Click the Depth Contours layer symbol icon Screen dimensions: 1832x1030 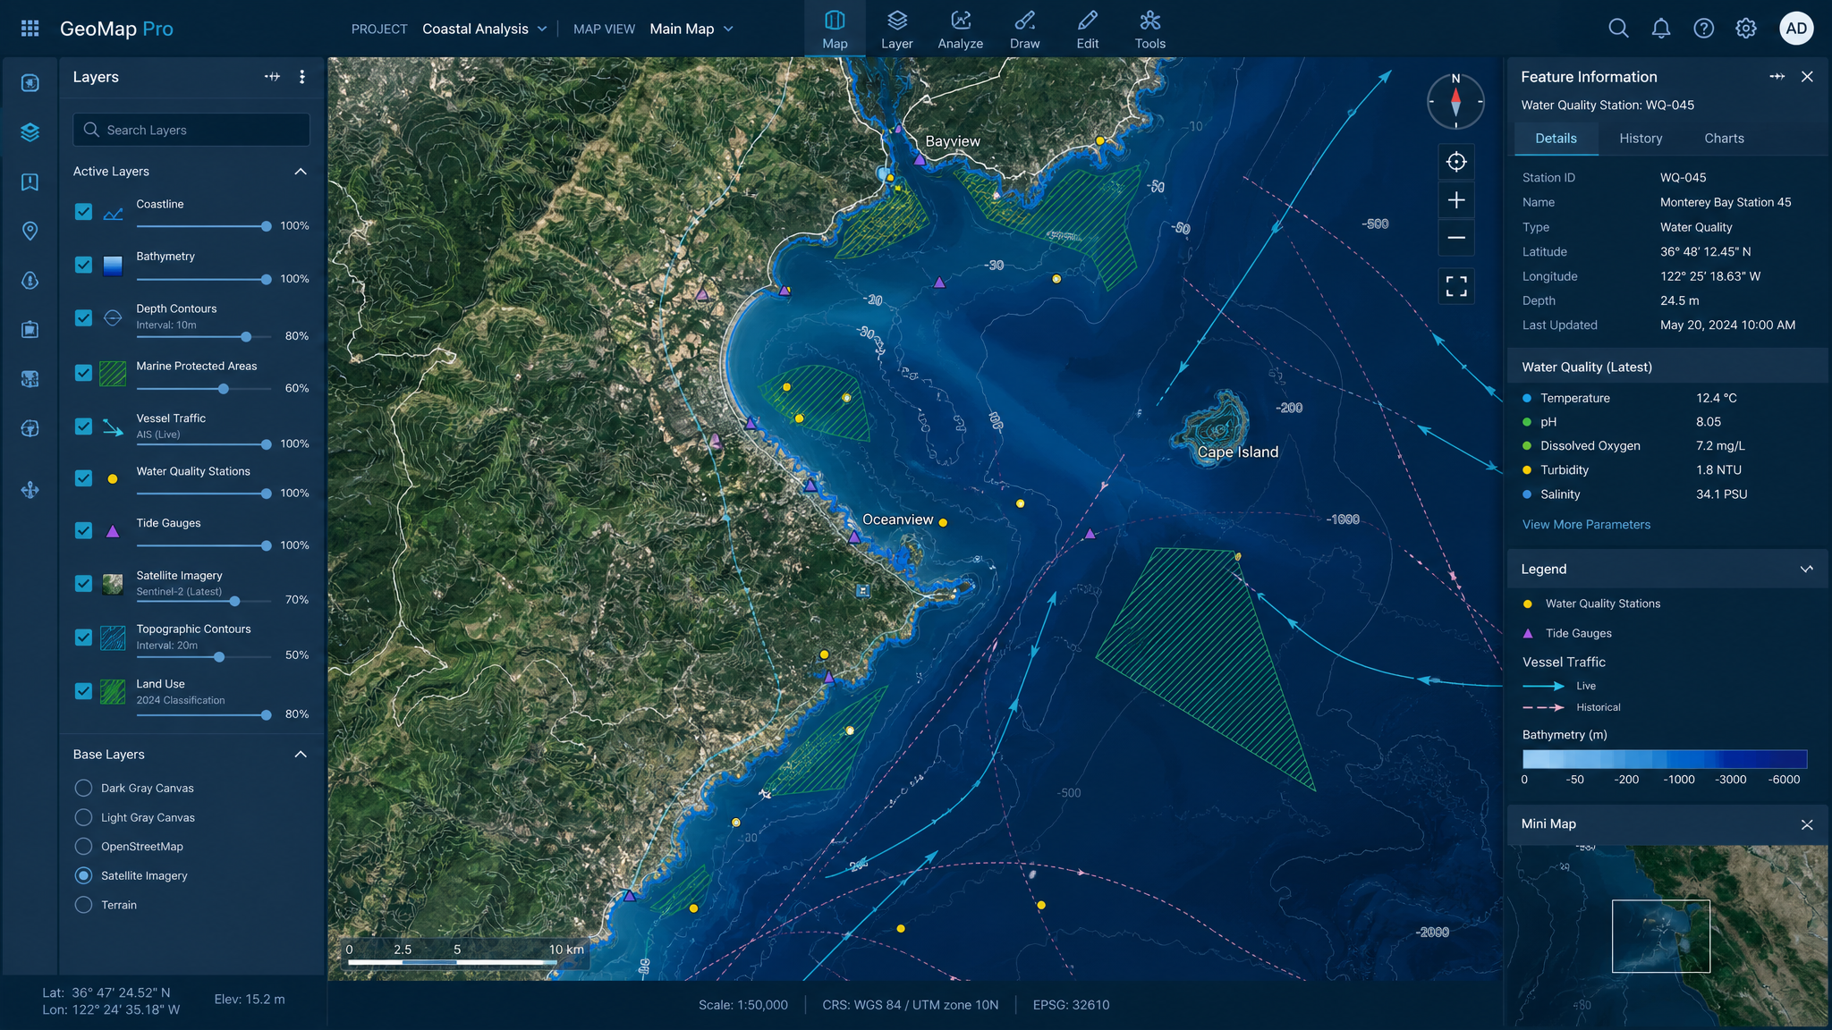113,317
